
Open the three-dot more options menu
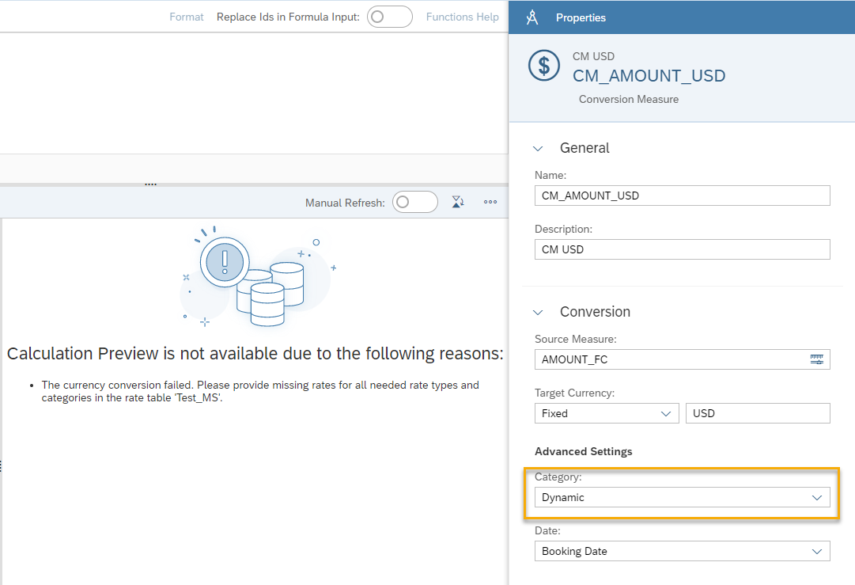(x=490, y=202)
